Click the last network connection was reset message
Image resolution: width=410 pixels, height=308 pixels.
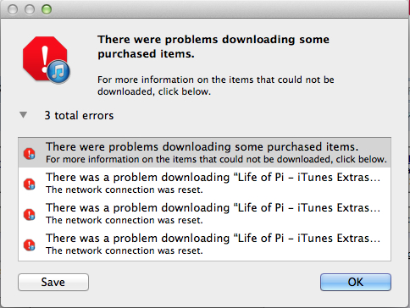tap(125, 250)
